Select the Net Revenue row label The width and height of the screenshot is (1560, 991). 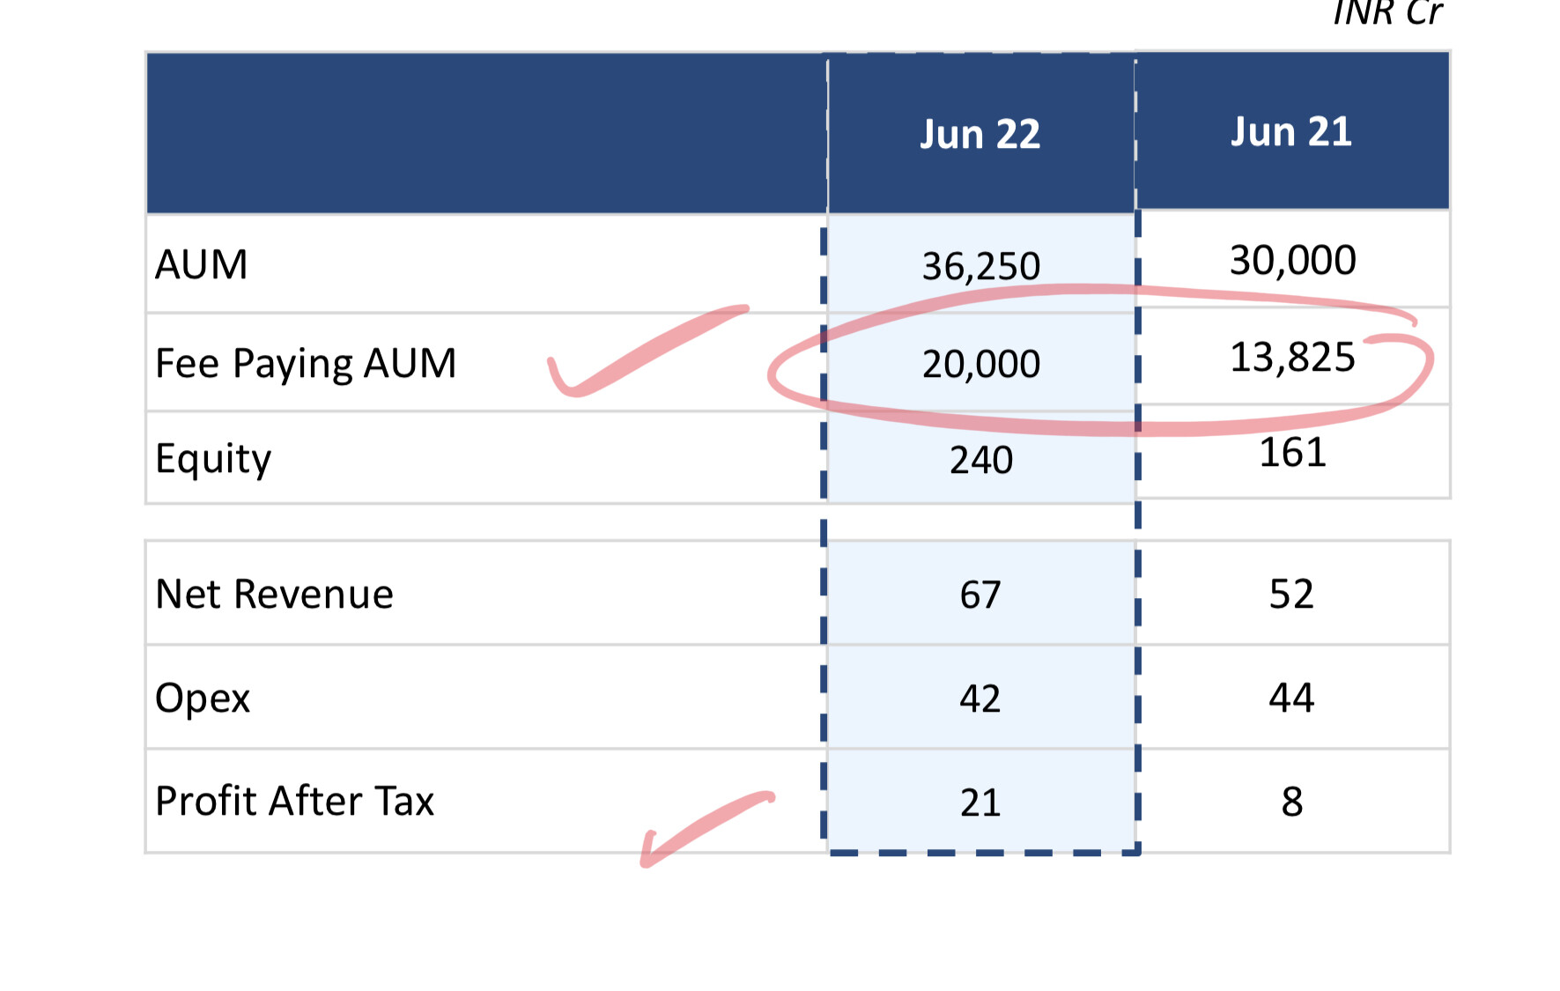pyautogui.click(x=274, y=595)
